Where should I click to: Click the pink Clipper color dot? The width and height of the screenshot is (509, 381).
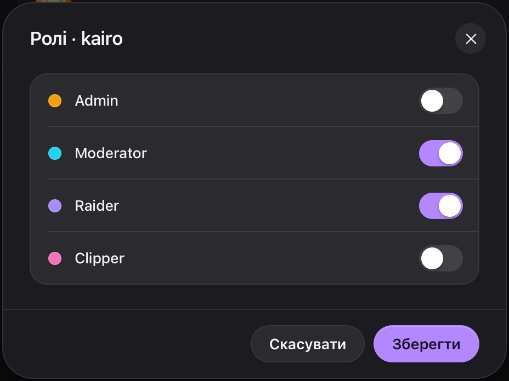pyautogui.click(x=55, y=258)
